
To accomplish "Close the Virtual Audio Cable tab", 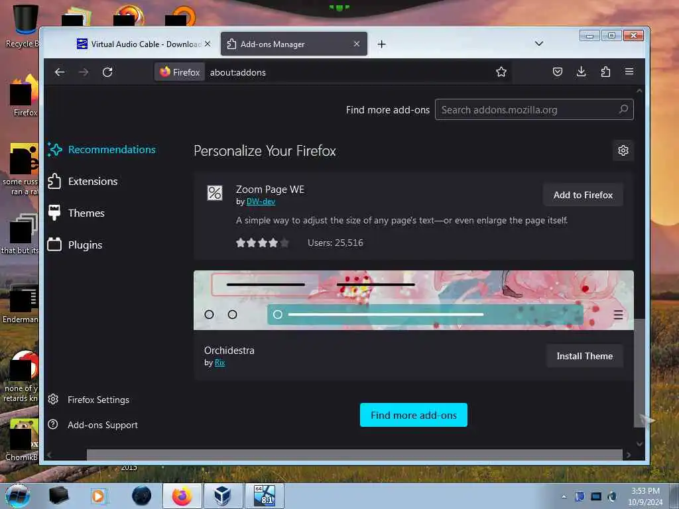I will click(x=208, y=44).
